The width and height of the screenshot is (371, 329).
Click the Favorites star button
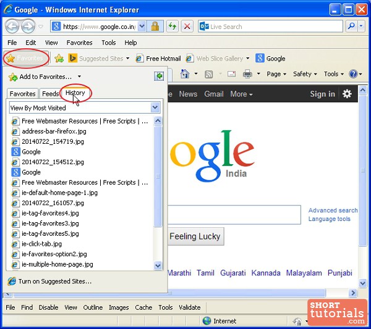click(25, 58)
